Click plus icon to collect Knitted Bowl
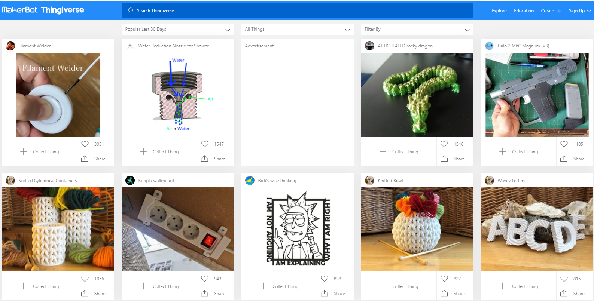 tap(383, 286)
